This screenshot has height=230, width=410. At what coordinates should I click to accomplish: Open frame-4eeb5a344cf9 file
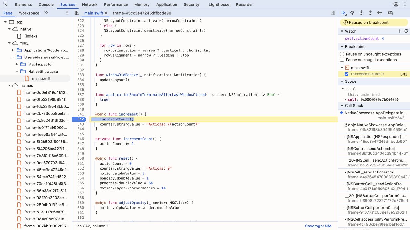pos(46,134)
